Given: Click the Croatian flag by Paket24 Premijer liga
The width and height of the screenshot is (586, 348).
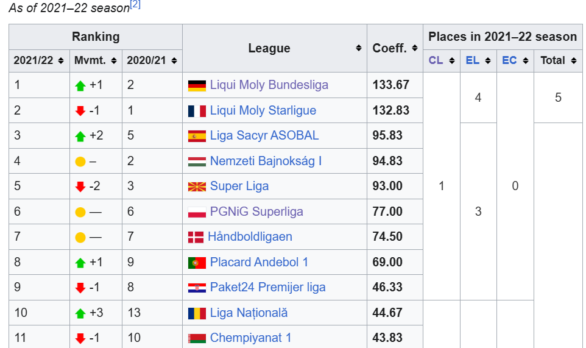Looking at the screenshot, I should click(197, 288).
